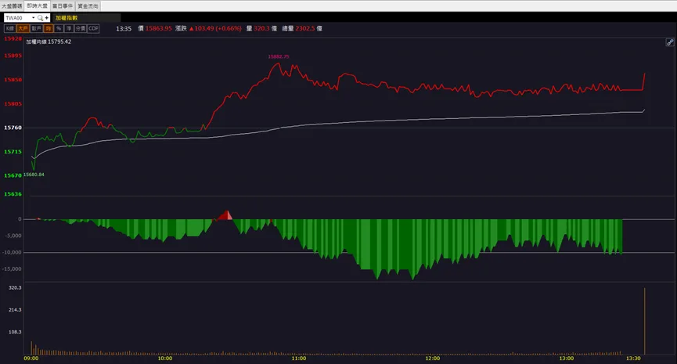Toggle the K線 chart button
The width and height of the screenshot is (677, 364).
(10, 28)
